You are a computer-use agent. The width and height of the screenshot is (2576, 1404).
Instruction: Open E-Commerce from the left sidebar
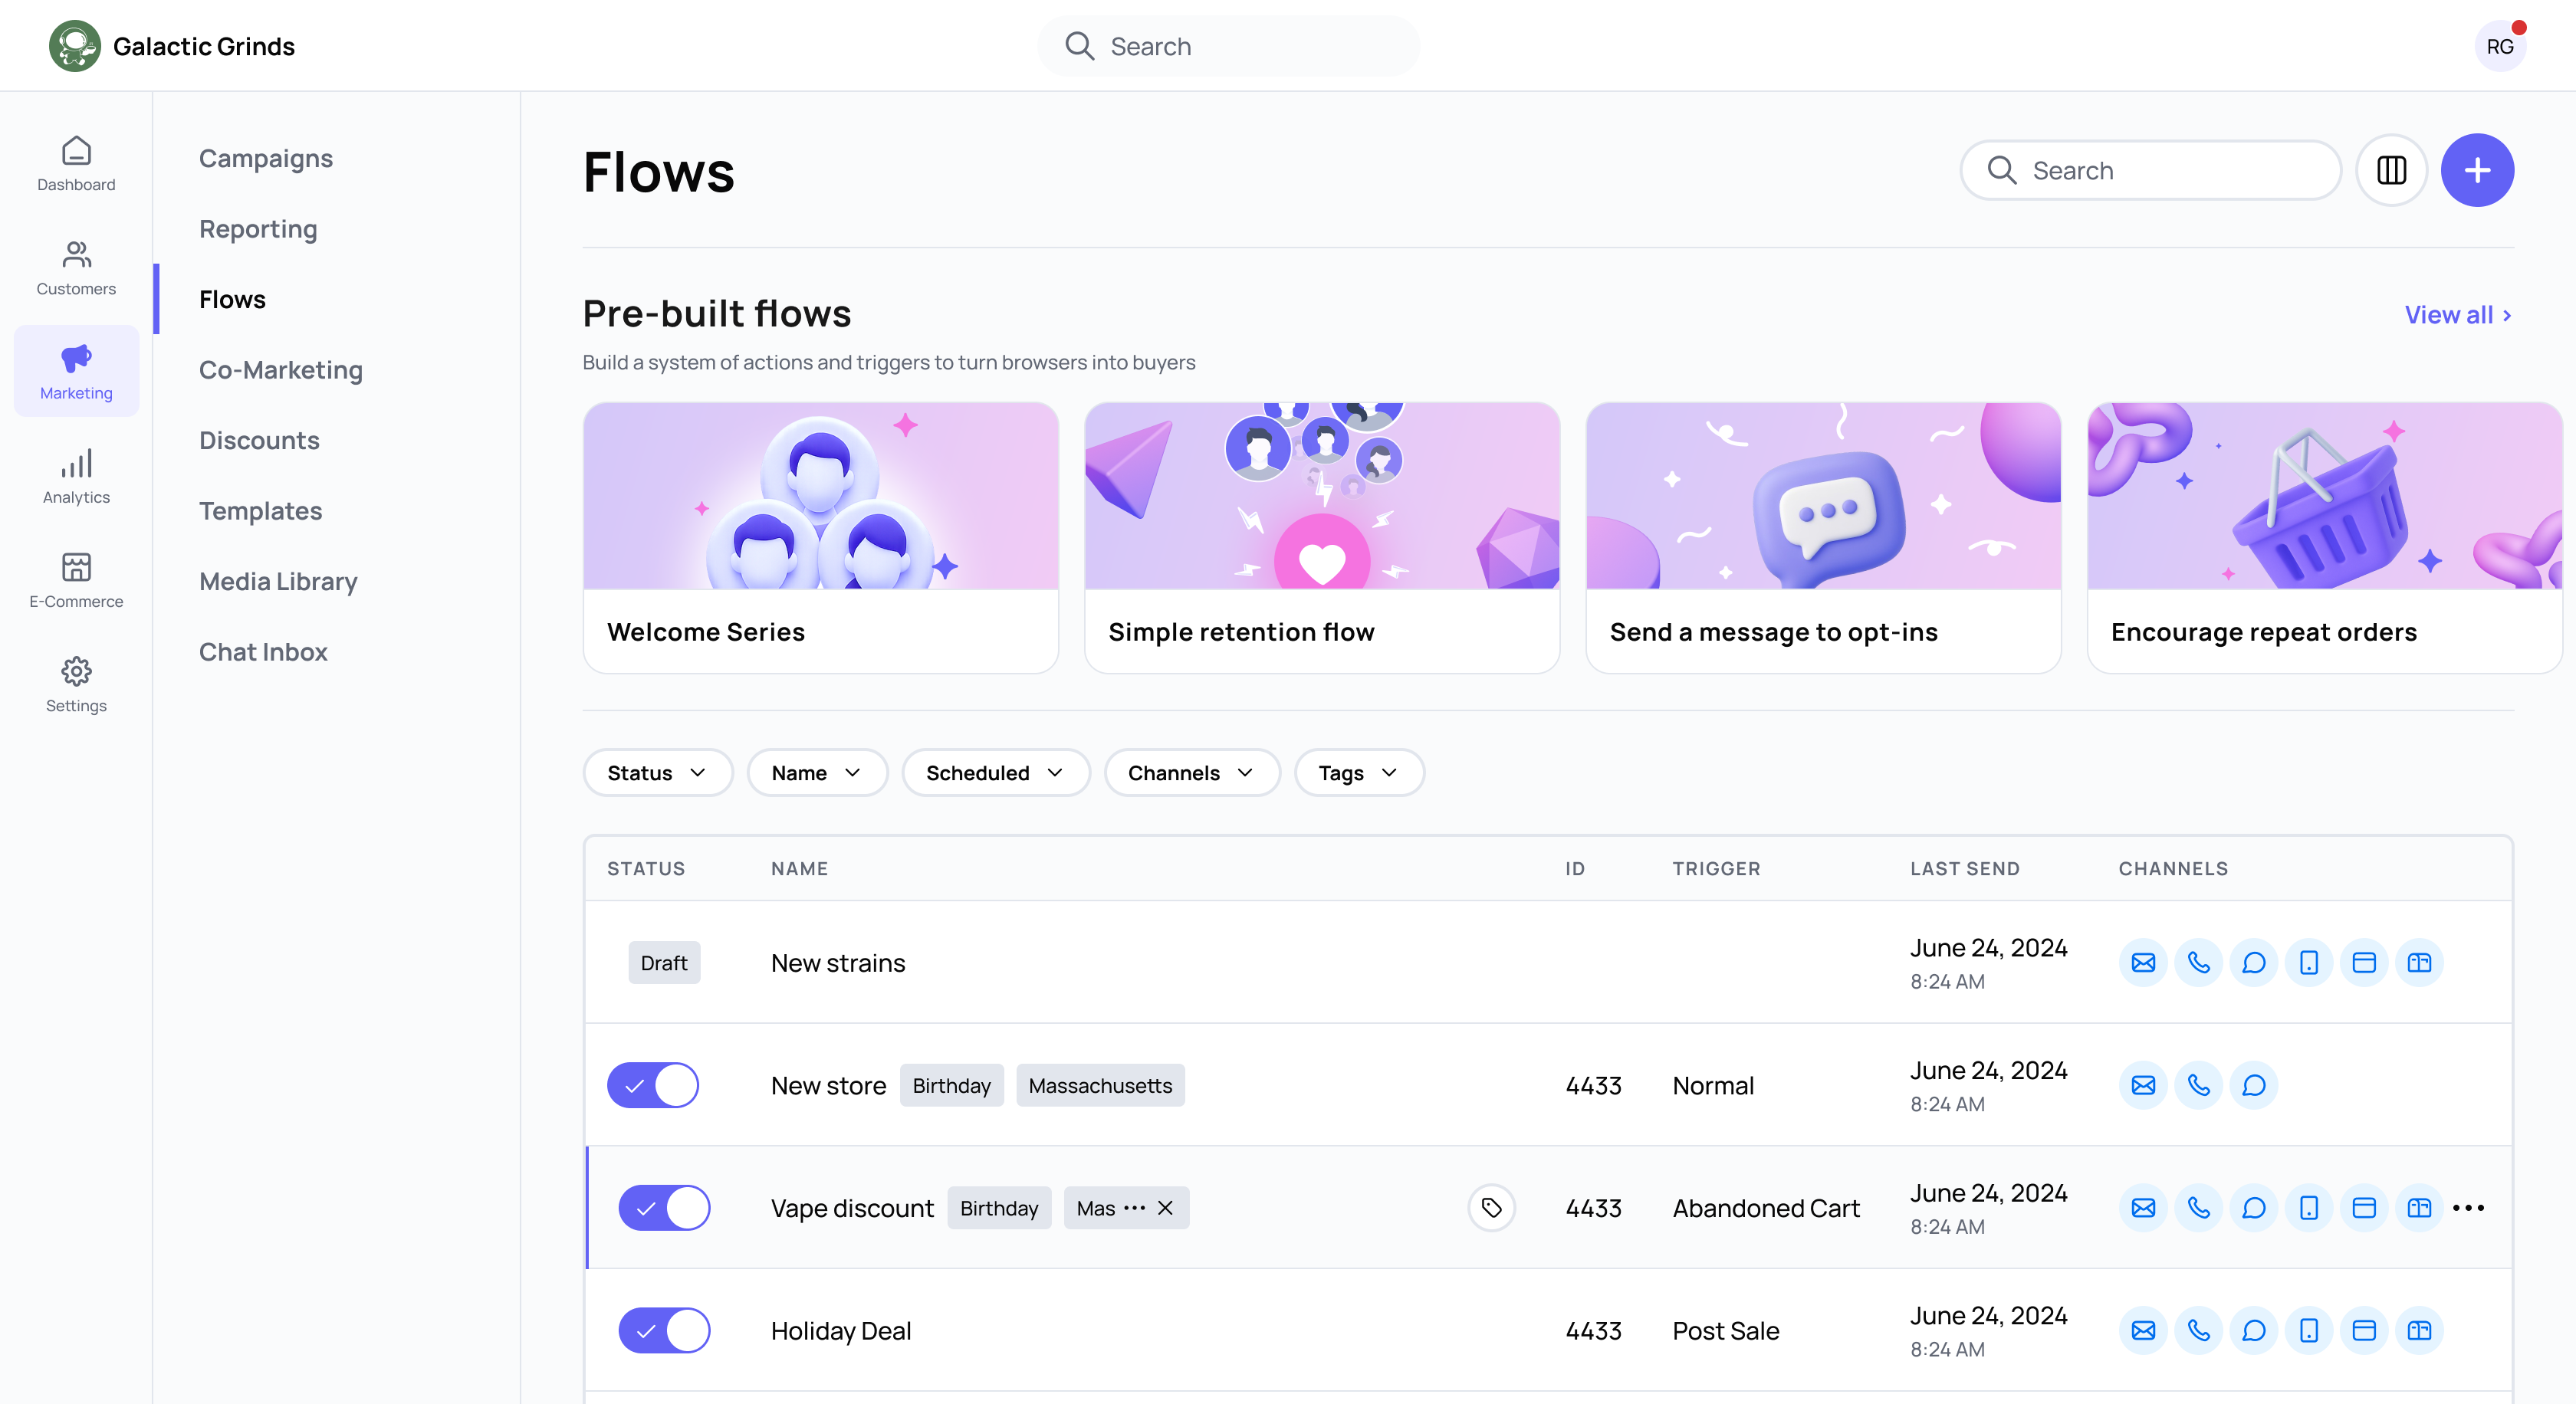pyautogui.click(x=76, y=581)
